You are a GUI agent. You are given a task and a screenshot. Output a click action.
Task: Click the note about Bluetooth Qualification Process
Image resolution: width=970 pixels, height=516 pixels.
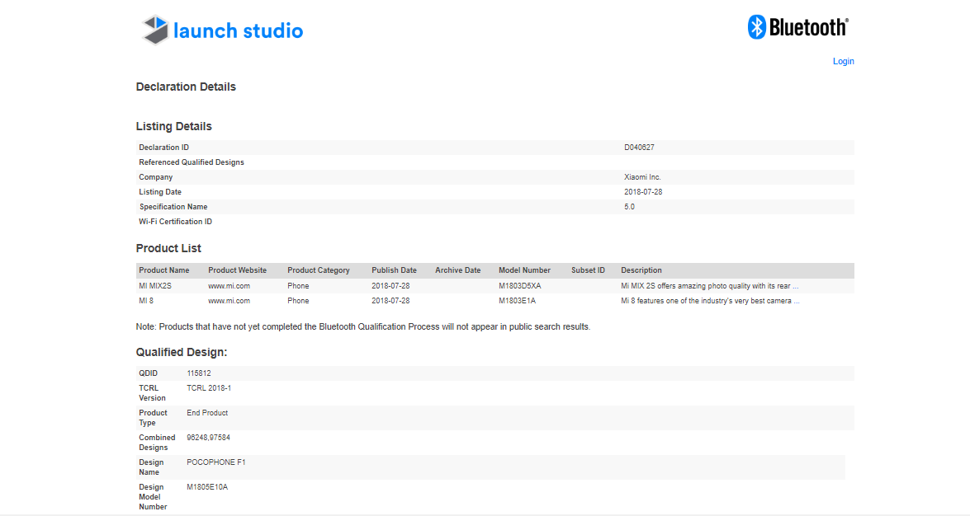tap(363, 327)
